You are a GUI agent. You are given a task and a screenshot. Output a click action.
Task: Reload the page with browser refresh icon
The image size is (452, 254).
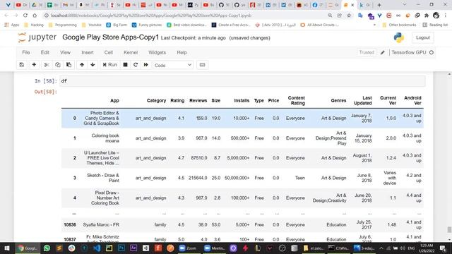25,16
